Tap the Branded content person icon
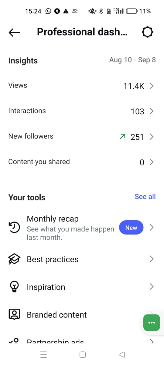Image resolution: width=164 pixels, height=366 pixels. click(14, 314)
